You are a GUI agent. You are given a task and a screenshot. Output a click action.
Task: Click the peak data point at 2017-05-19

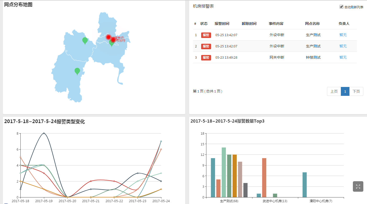point(44,133)
